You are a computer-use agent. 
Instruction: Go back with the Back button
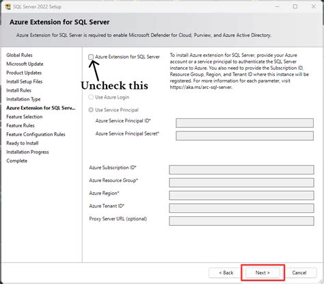click(226, 272)
